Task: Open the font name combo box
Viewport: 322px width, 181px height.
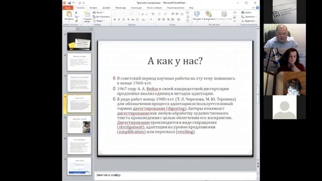Action: [x=123, y=14]
